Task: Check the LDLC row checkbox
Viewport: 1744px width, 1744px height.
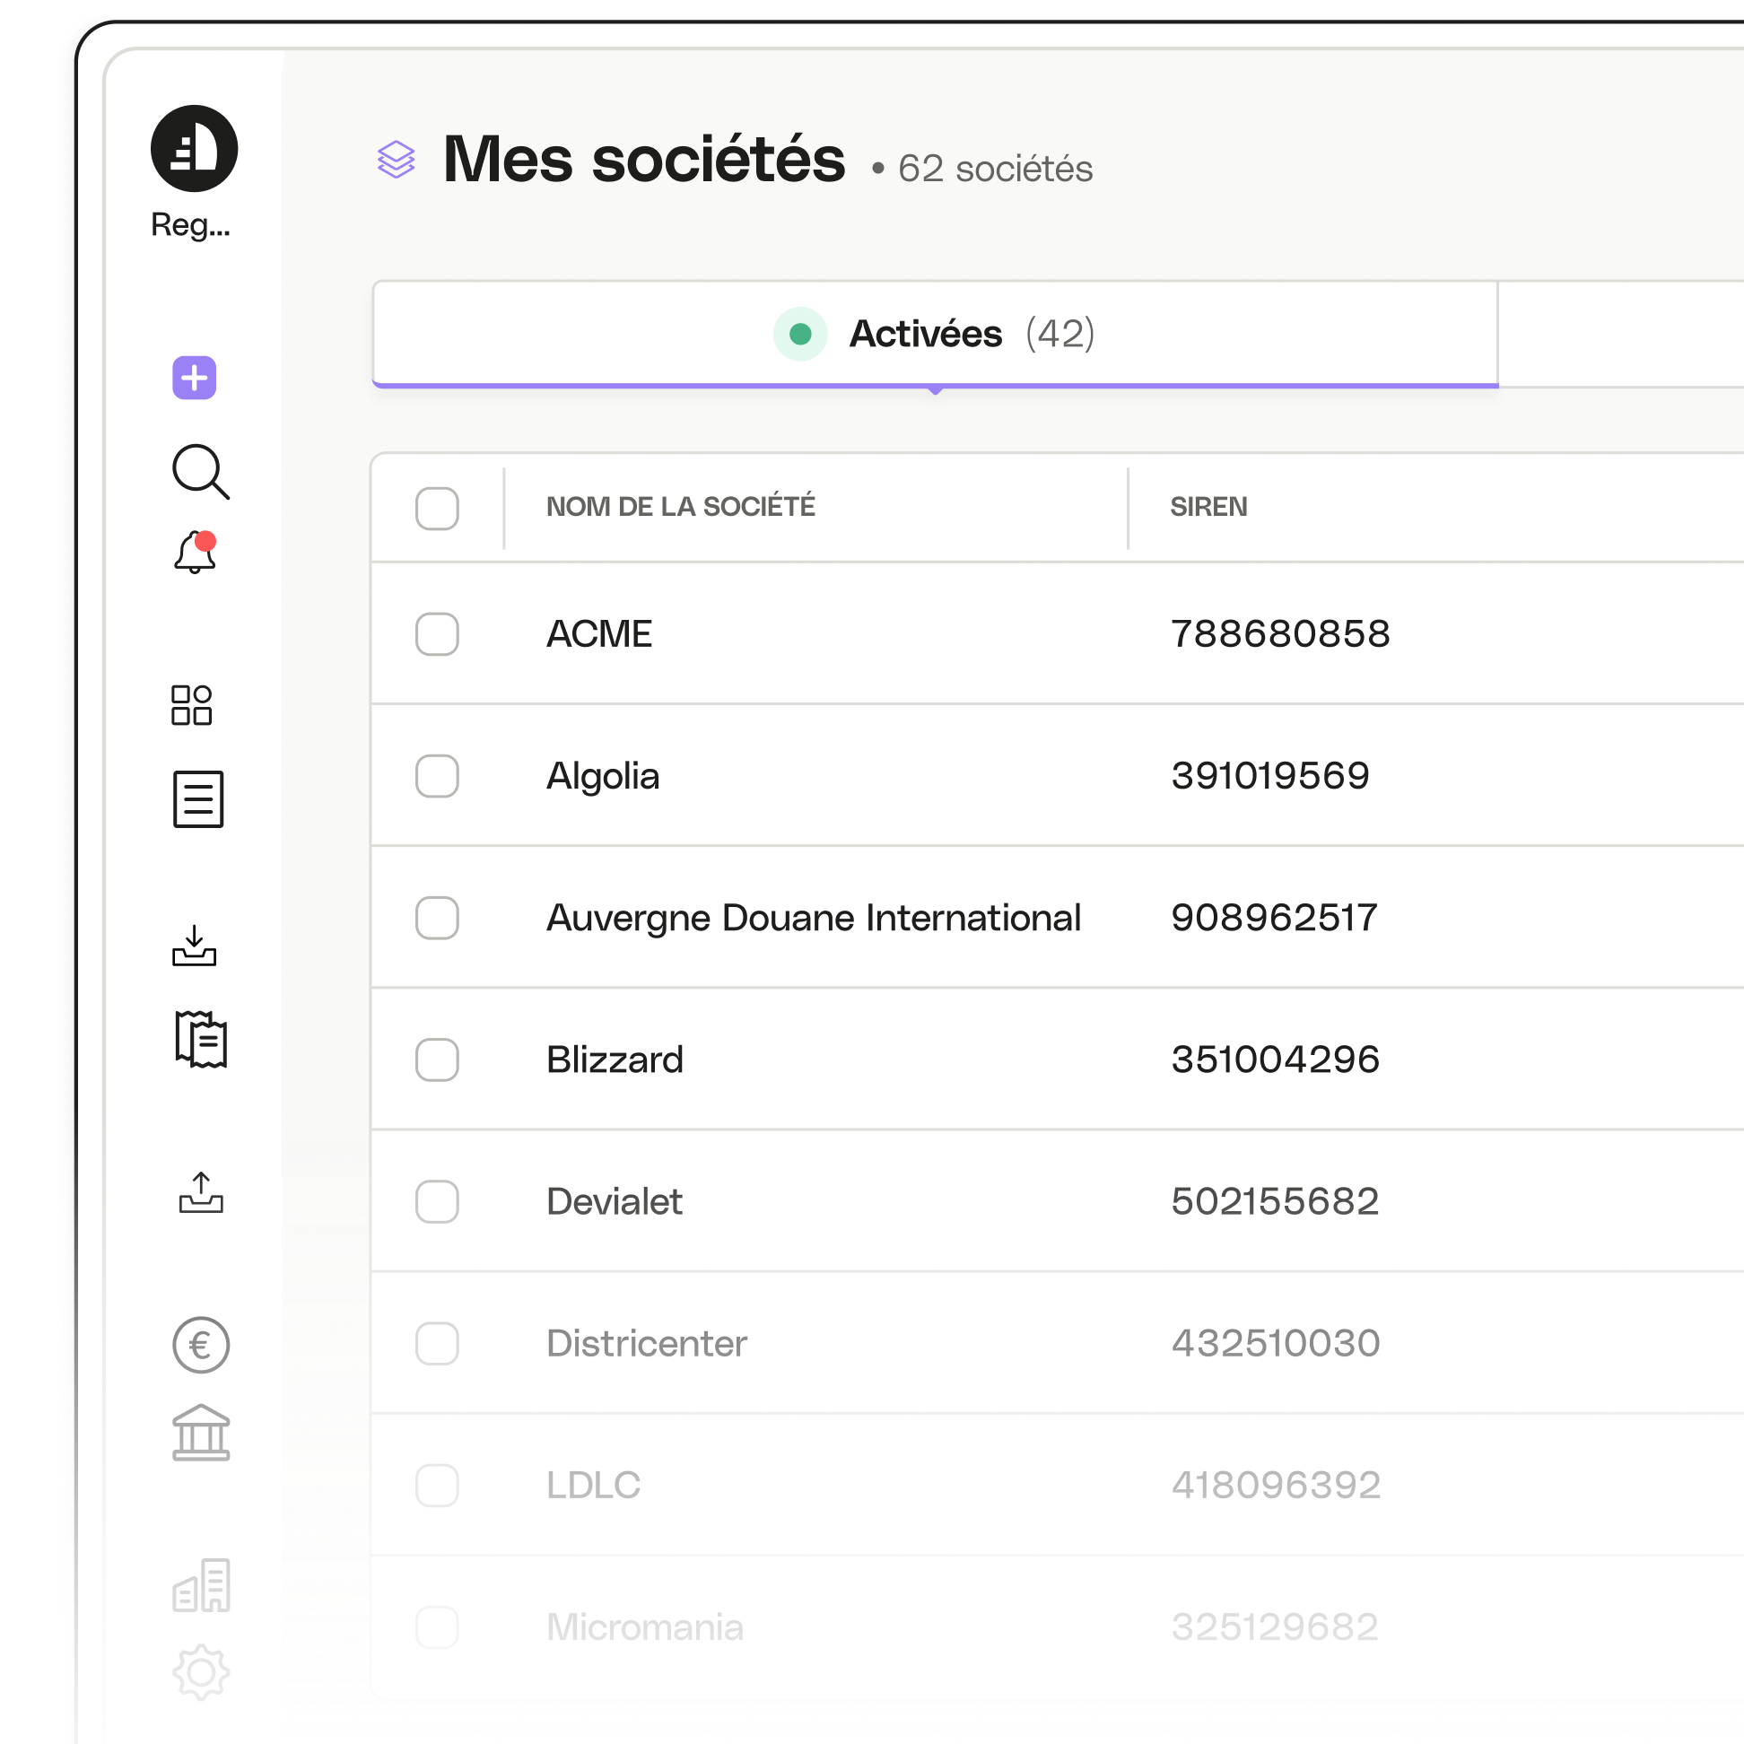Action: pos(437,1485)
